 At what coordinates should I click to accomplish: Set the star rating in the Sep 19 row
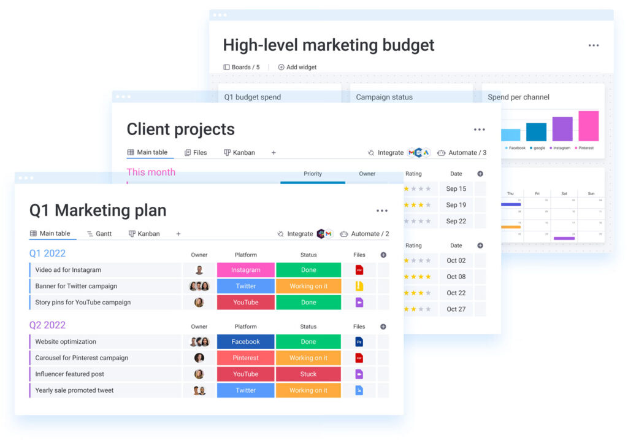[417, 205]
